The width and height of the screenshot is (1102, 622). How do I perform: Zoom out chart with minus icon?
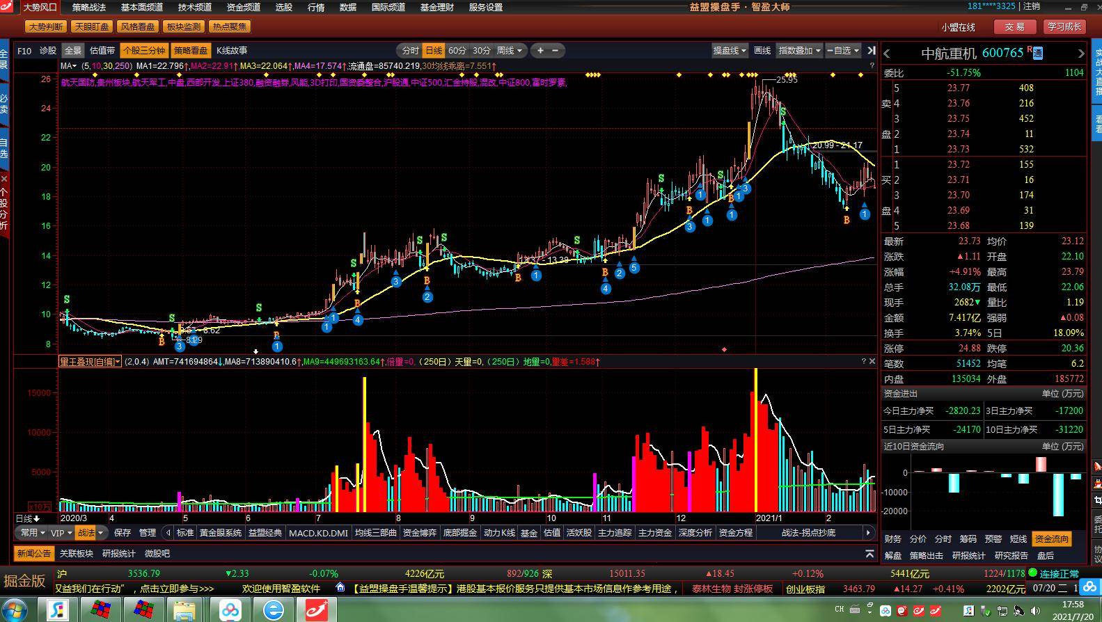[x=555, y=50]
